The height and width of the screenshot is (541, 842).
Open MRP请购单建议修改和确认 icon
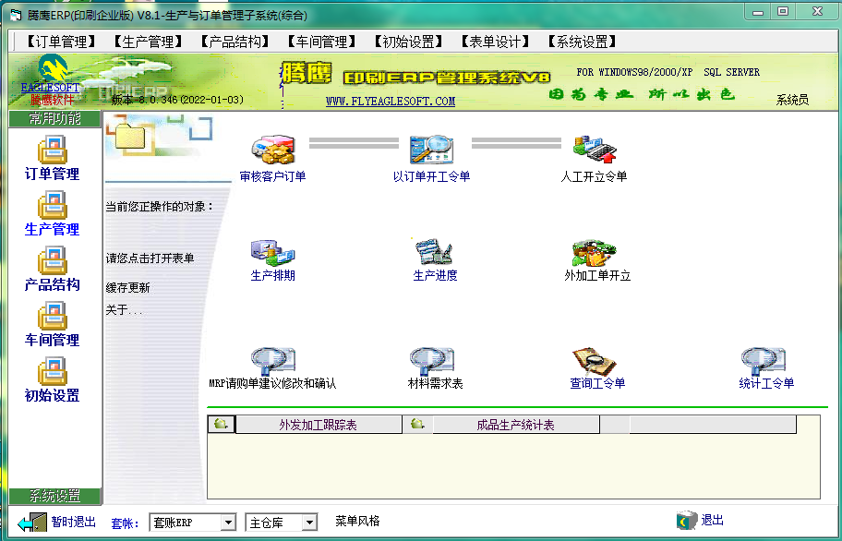click(x=272, y=361)
